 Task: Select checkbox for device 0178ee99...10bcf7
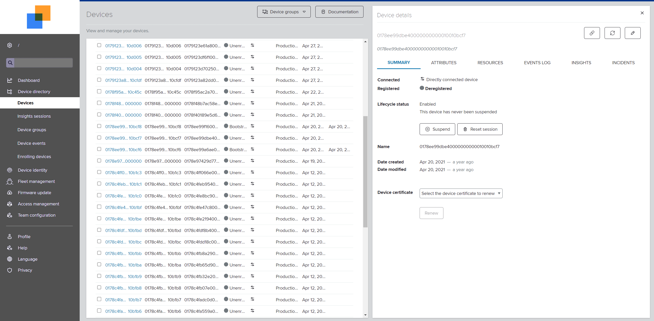(99, 138)
